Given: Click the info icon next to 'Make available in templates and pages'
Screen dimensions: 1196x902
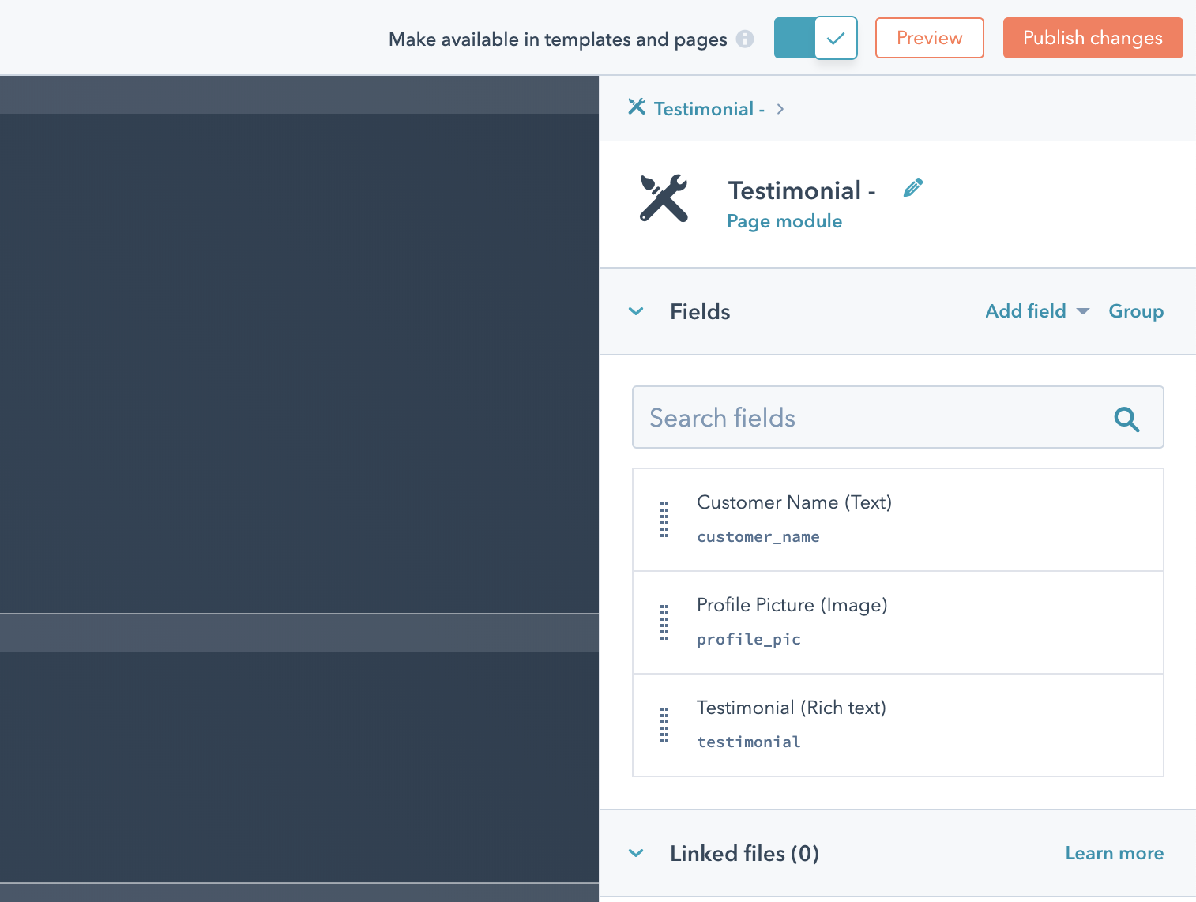Looking at the screenshot, I should tap(745, 39).
